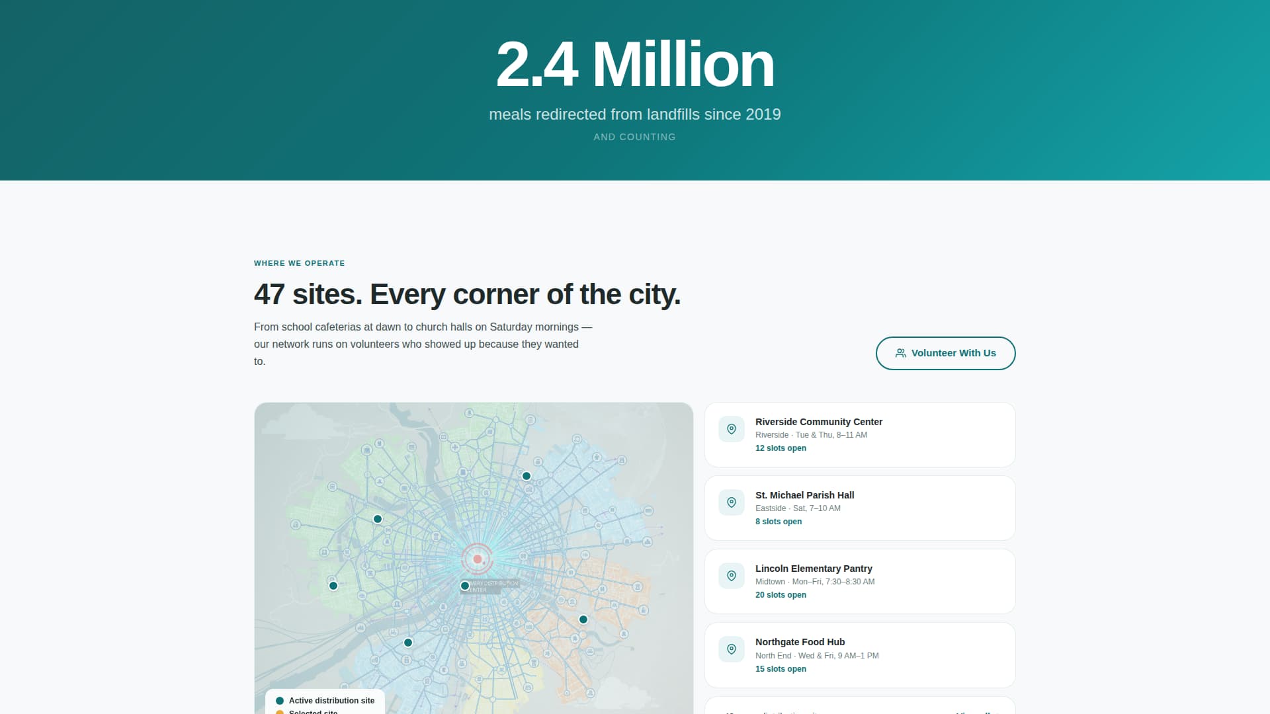Open the 8 slots open link for St. Michael
Screen dimensions: 1270x714
pos(779,522)
